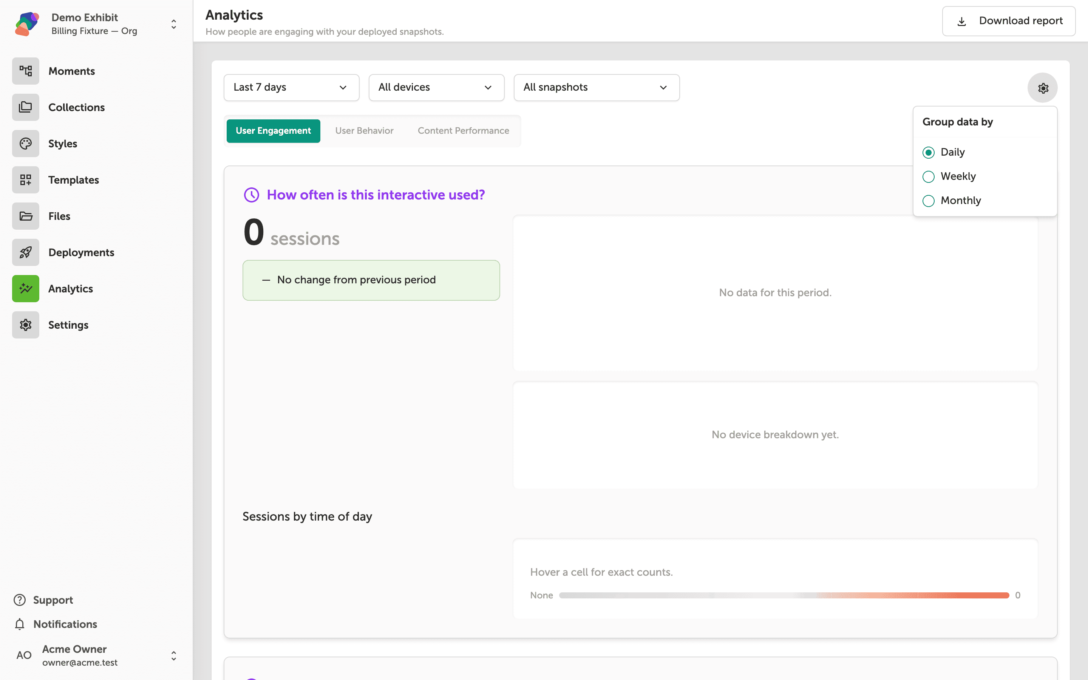
Task: Click the Group data by heading
Action: [x=958, y=122]
